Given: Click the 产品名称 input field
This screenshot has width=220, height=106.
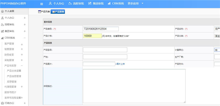Looking at the screenshot, I should point(217,29).
